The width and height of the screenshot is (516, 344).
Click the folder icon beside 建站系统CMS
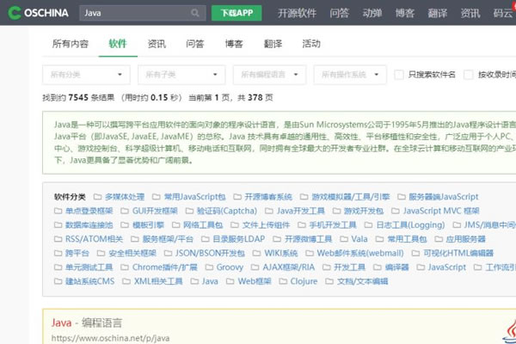point(58,281)
